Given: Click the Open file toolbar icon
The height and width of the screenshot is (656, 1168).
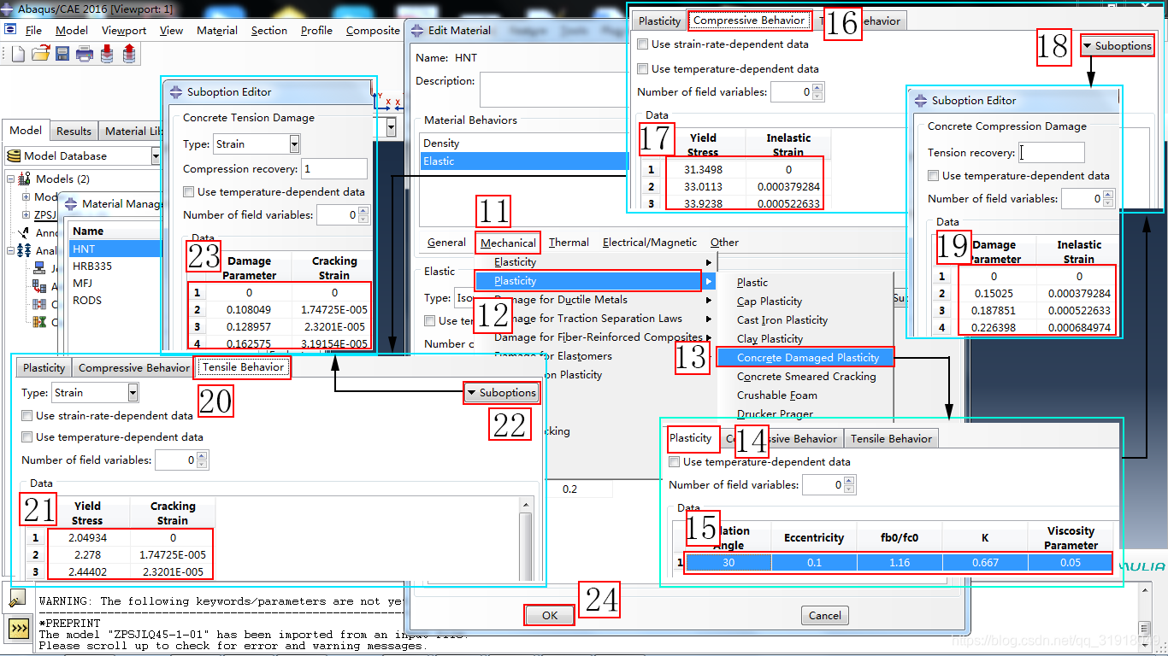Looking at the screenshot, I should (40, 55).
